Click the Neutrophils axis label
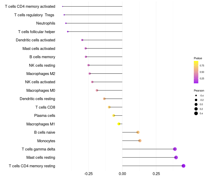The height and width of the screenshot is (181, 207). [46, 23]
